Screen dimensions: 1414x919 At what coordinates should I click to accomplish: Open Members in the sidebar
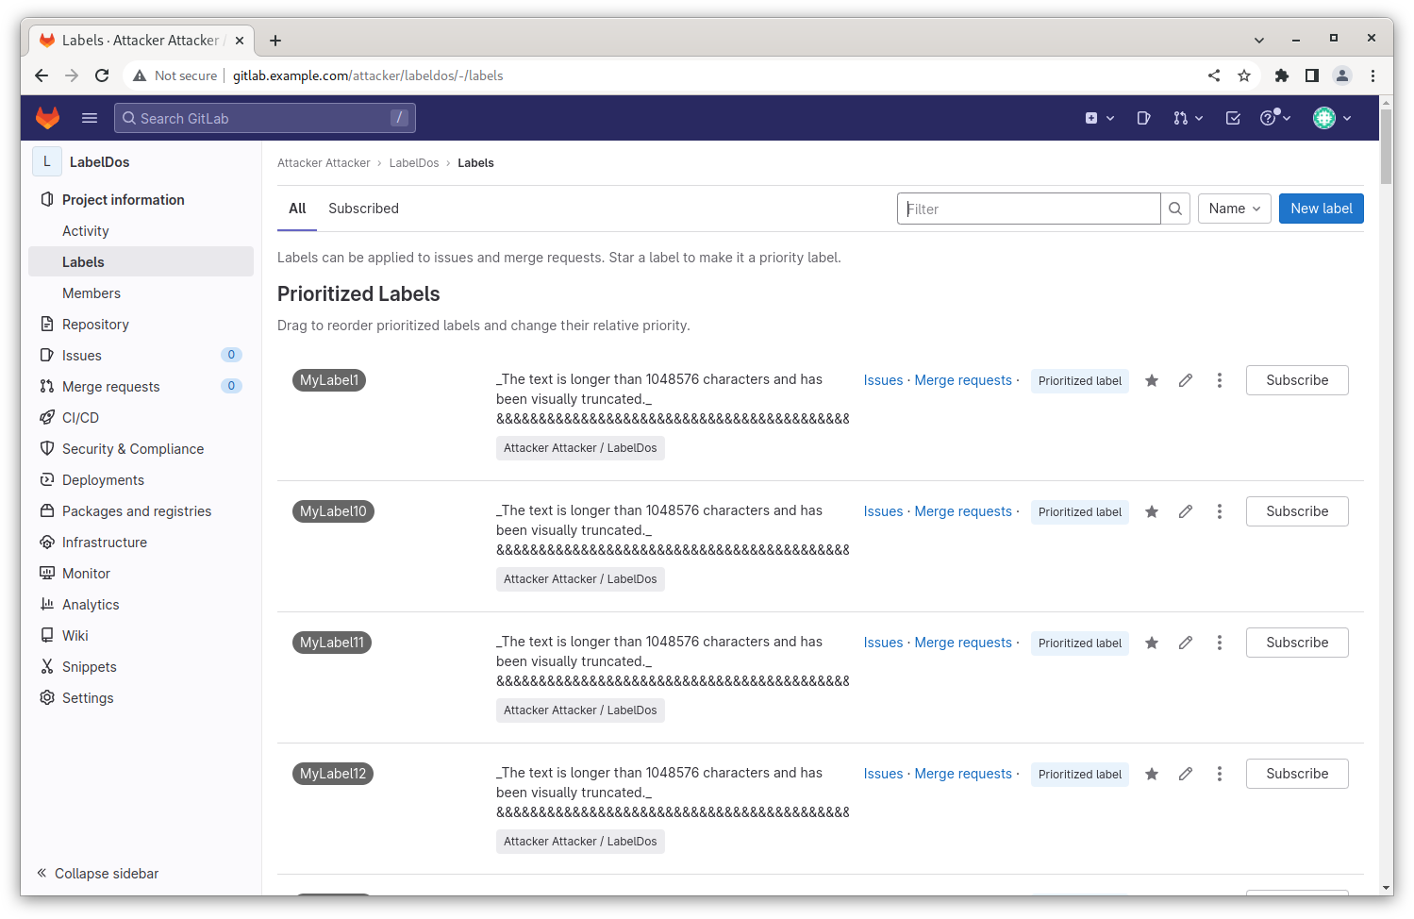tap(91, 293)
